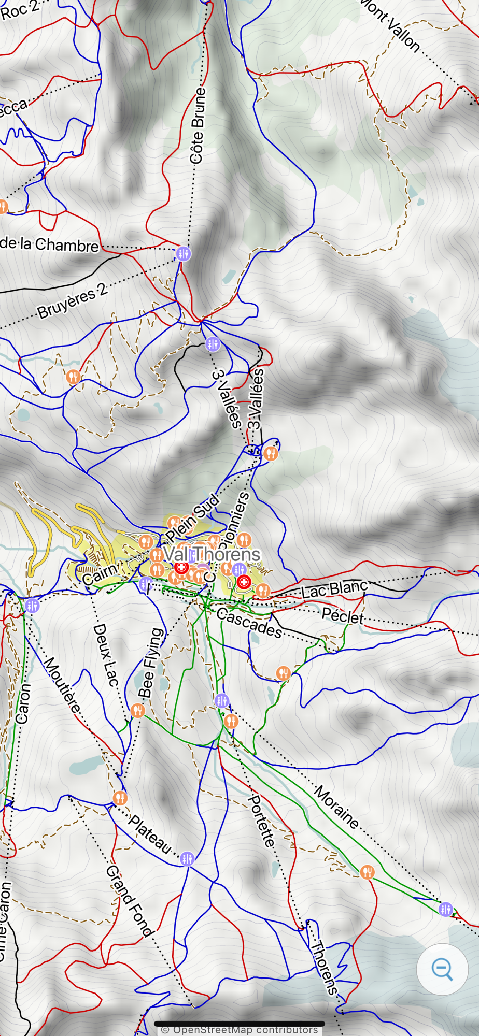Select the Bee Flying label
This screenshot has height=1036, width=479.
150,663
